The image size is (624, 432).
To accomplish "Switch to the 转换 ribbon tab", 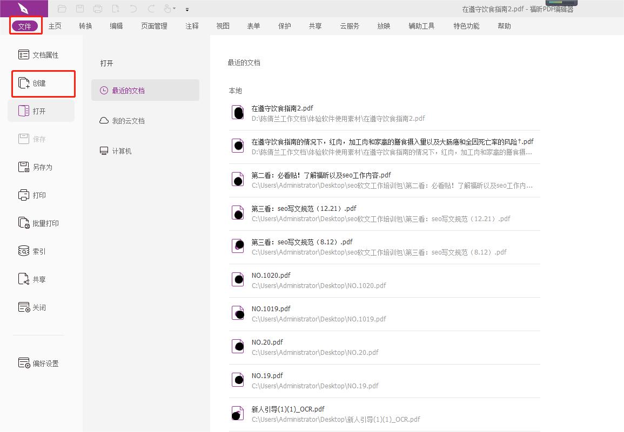I will pos(85,25).
